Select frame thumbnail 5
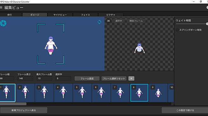The height and width of the screenshot is (116, 208). coord(82,93)
